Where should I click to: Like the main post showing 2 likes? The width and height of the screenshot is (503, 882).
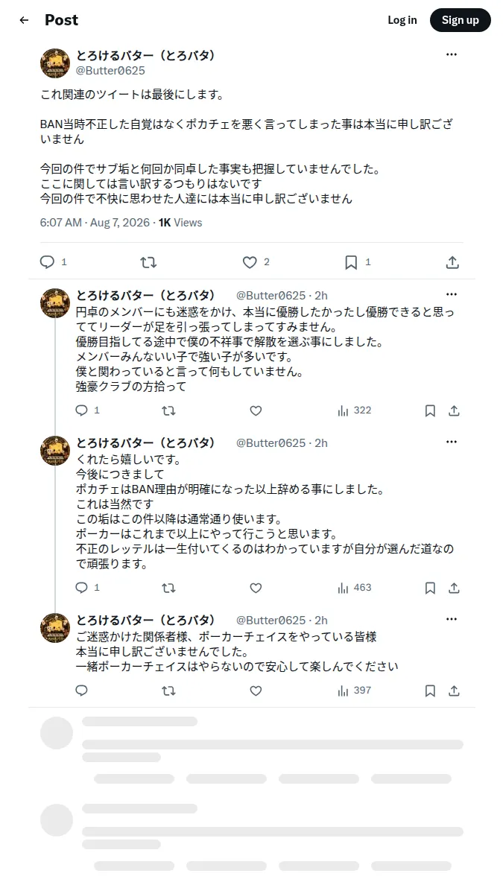coord(250,262)
